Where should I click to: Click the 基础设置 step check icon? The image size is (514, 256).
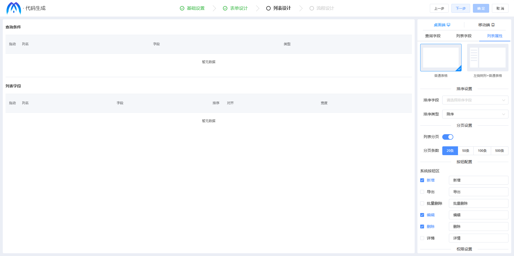tap(182, 8)
